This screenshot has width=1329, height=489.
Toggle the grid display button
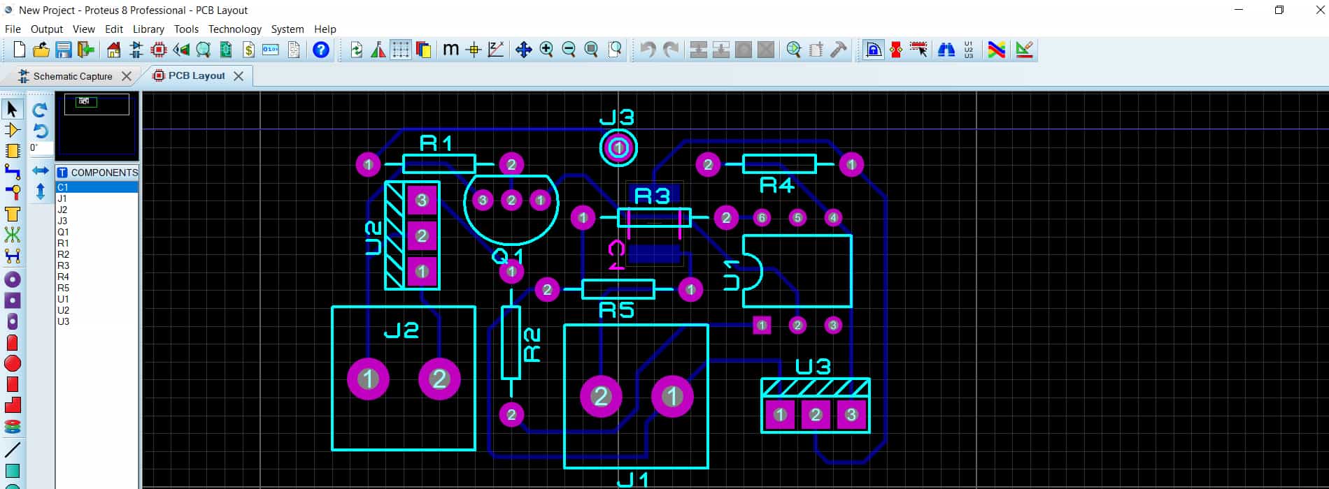coord(400,50)
